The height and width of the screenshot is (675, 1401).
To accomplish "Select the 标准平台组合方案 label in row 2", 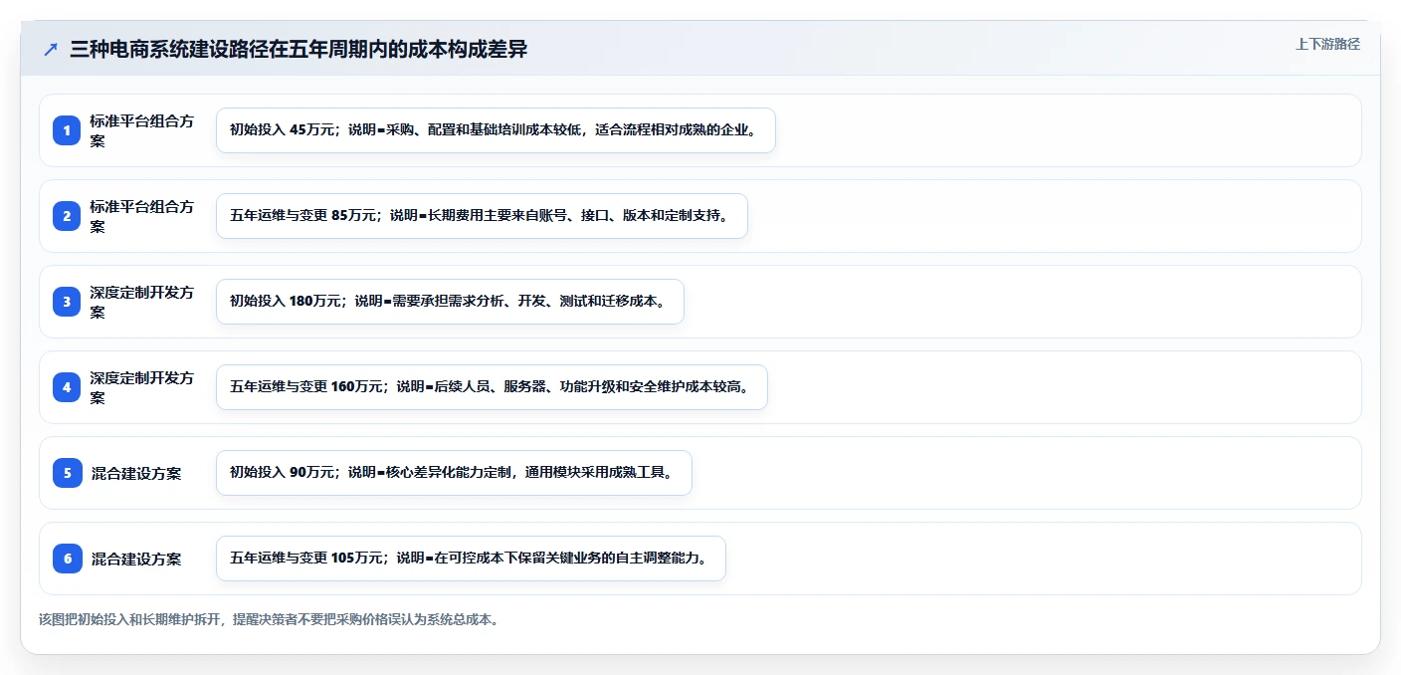I will click(141, 216).
